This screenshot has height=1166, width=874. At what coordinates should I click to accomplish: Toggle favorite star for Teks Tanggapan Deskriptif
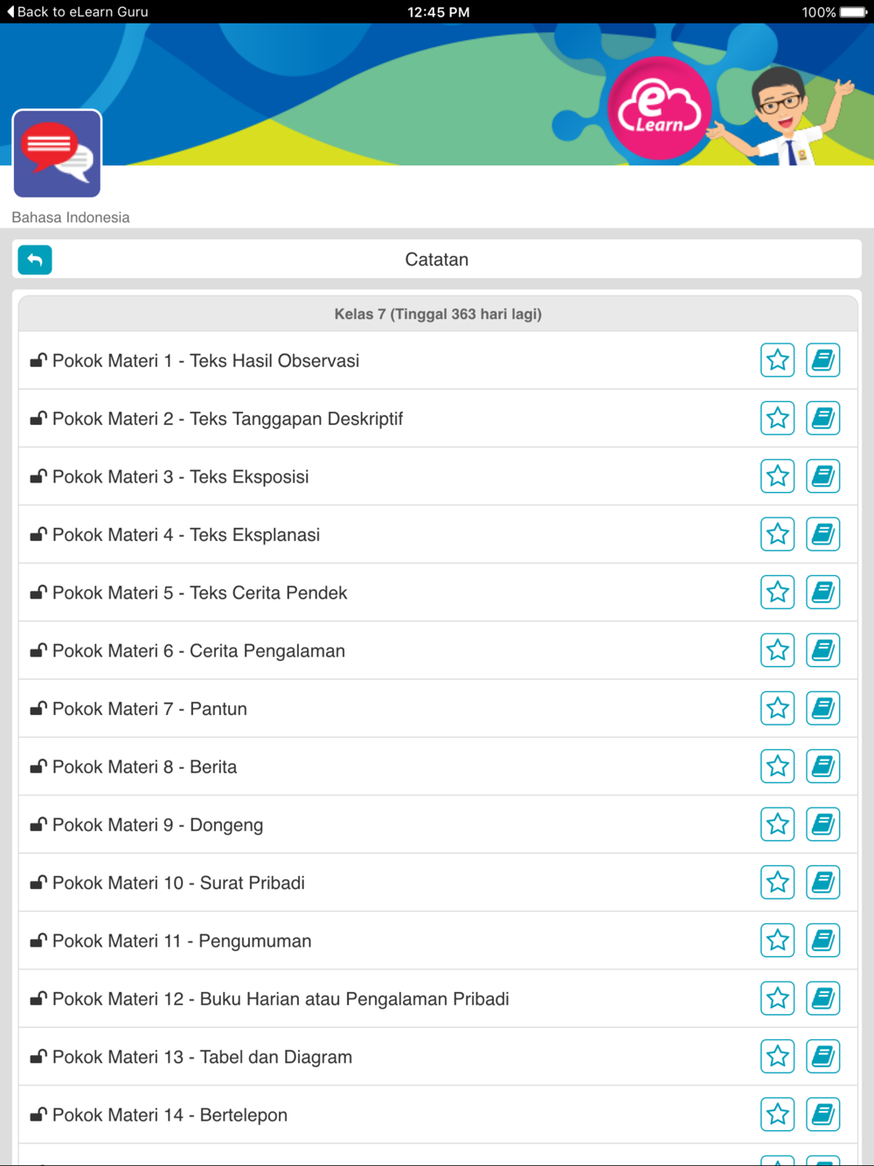click(x=777, y=418)
